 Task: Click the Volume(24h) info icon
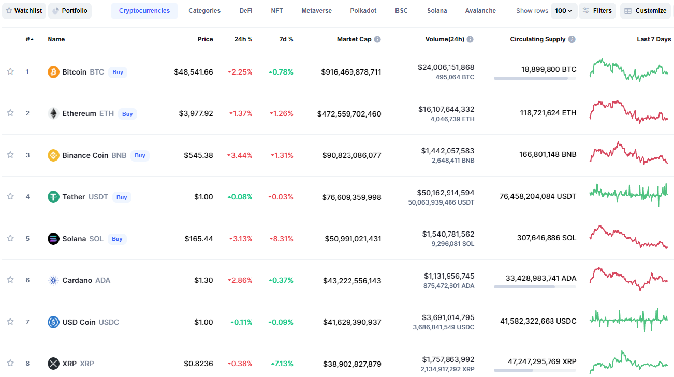(x=470, y=39)
